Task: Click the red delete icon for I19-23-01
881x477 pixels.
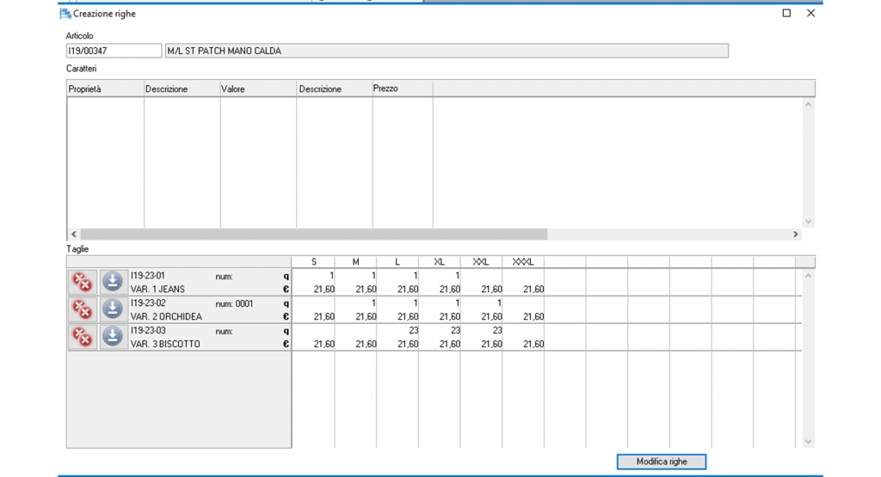Action: pyautogui.click(x=83, y=282)
